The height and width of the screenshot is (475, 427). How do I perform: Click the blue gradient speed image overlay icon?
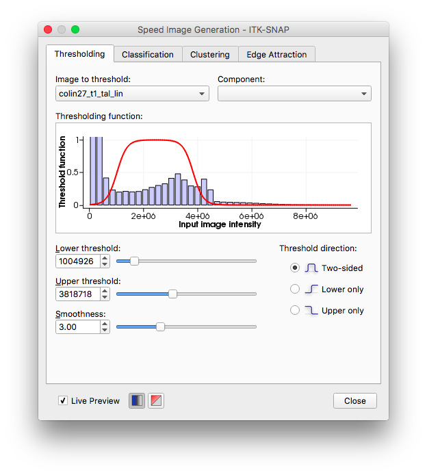pos(137,401)
